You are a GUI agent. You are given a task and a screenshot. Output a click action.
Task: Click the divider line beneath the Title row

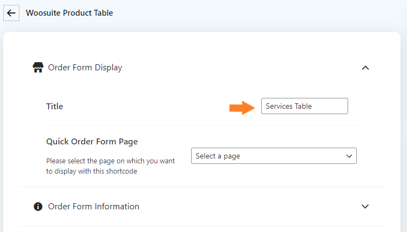[x=202, y=125]
